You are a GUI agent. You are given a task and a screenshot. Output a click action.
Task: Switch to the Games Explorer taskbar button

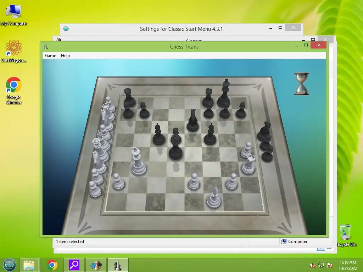(96, 265)
